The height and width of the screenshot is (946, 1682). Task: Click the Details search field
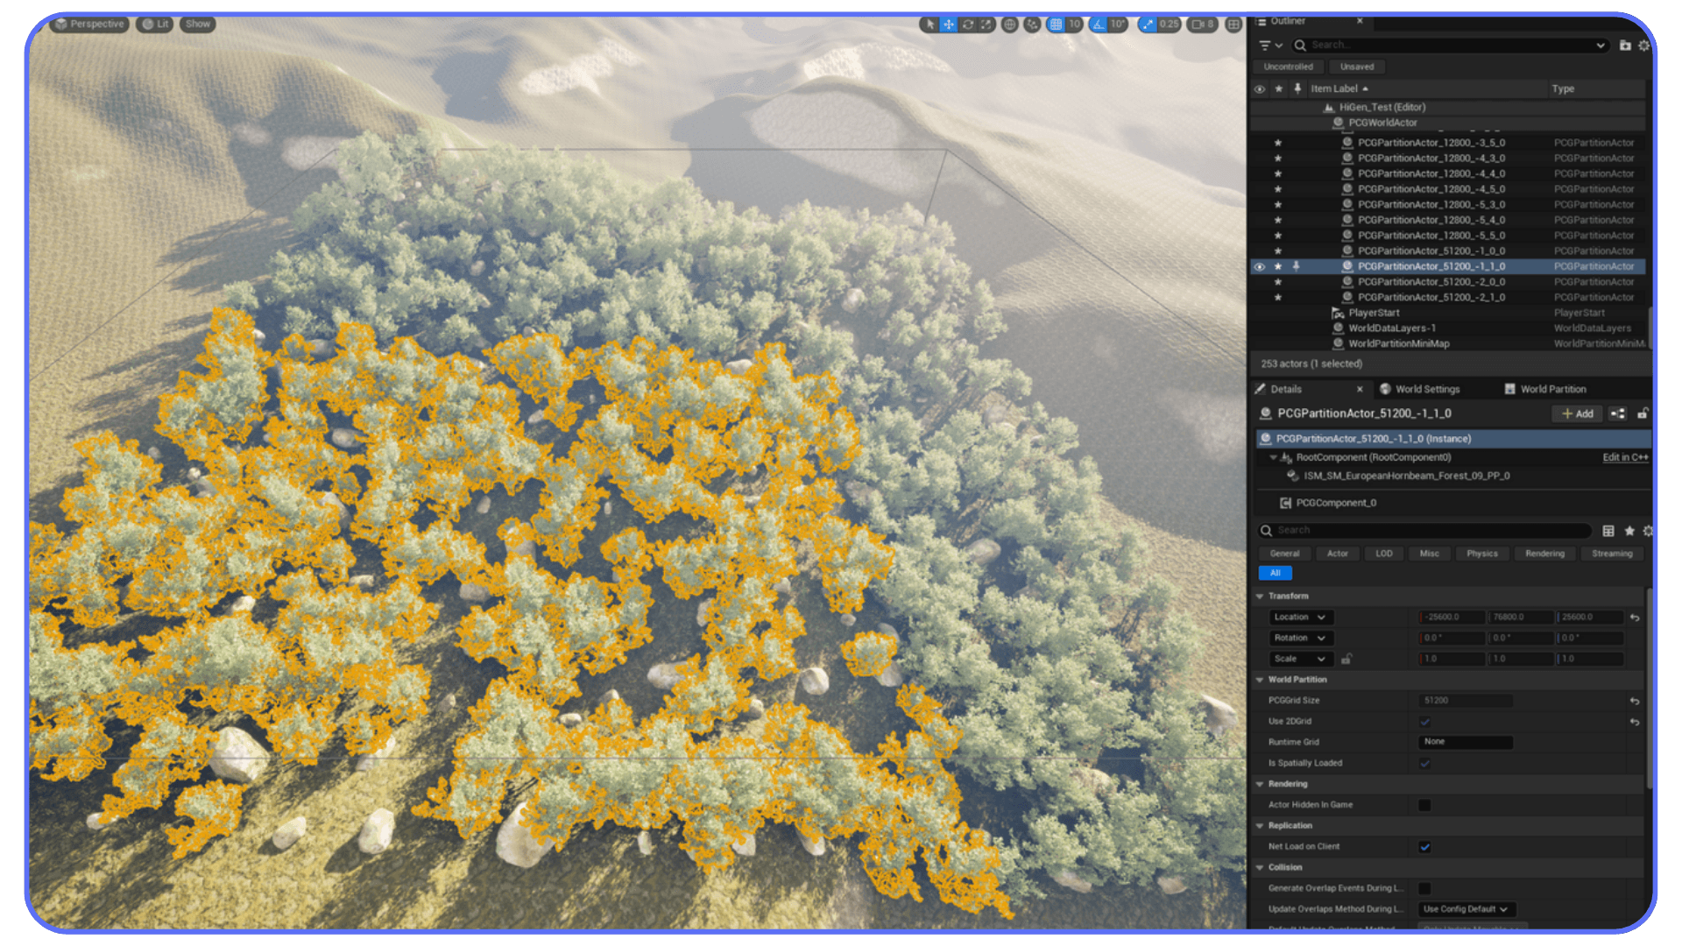(1424, 530)
